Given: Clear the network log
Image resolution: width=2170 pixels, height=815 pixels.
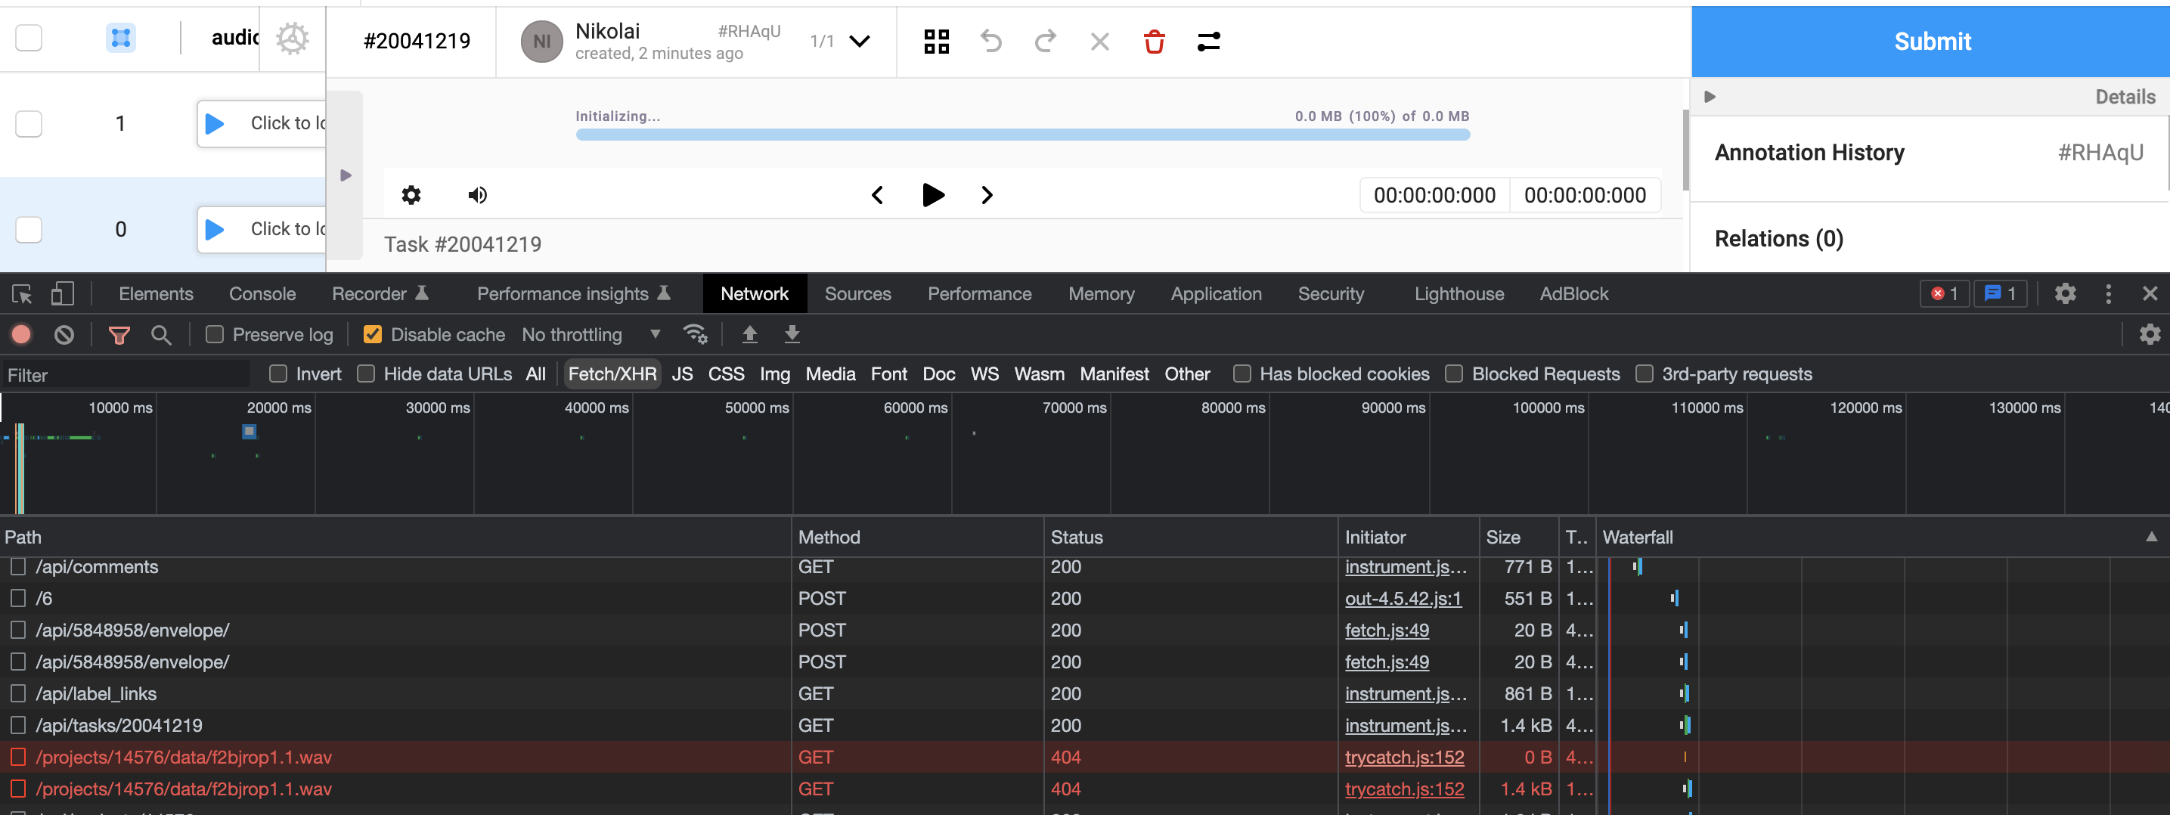Looking at the screenshot, I should tap(64, 335).
